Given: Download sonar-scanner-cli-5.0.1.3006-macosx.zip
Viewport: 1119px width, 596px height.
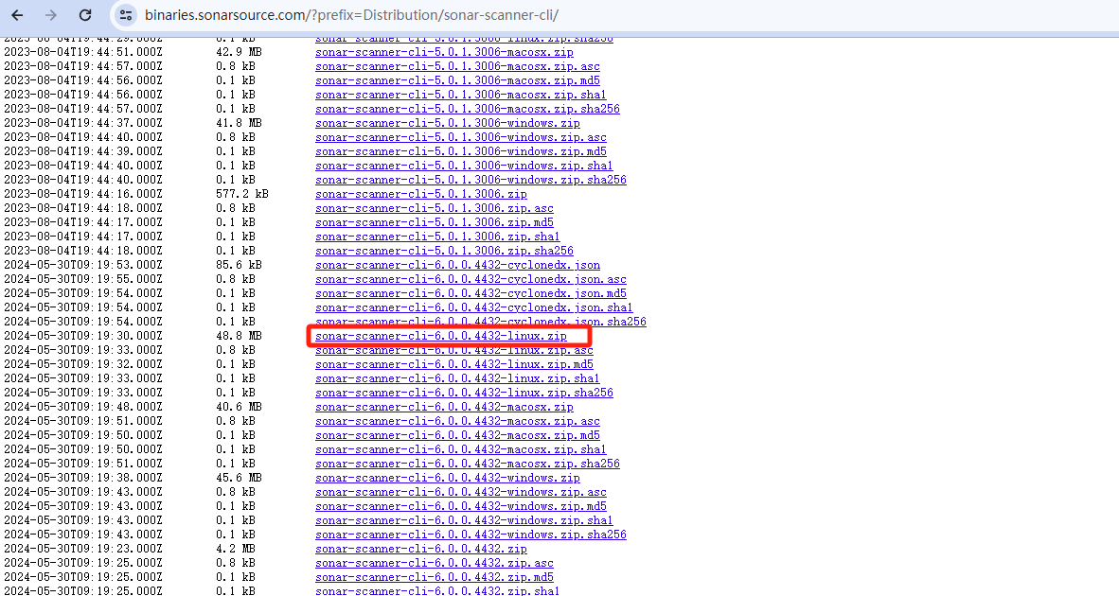Looking at the screenshot, I should [444, 52].
